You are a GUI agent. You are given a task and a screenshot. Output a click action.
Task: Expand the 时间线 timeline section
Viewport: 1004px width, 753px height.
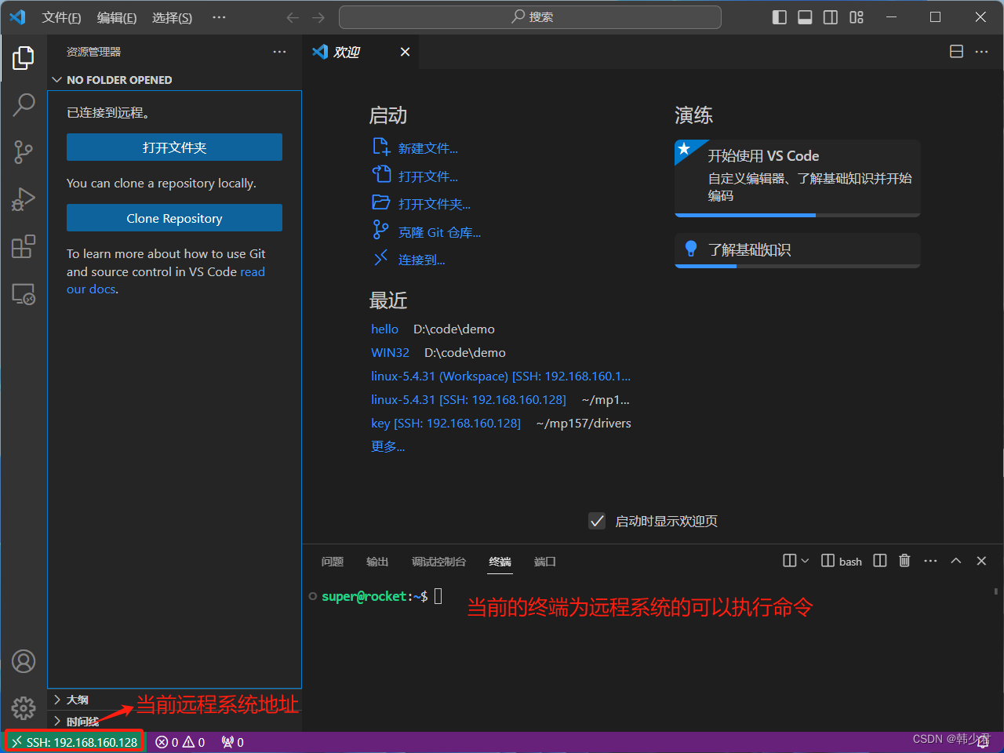click(174, 721)
